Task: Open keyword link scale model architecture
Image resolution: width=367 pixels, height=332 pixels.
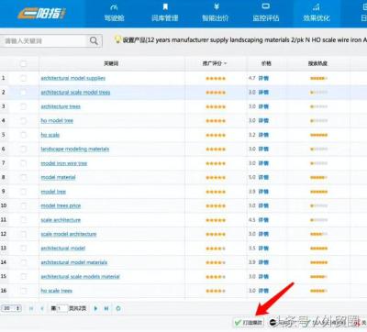Action: [69, 234]
